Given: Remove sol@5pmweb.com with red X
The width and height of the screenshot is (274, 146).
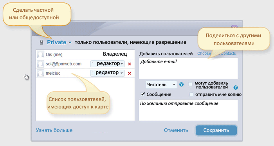Looking at the screenshot, I should [130, 64].
